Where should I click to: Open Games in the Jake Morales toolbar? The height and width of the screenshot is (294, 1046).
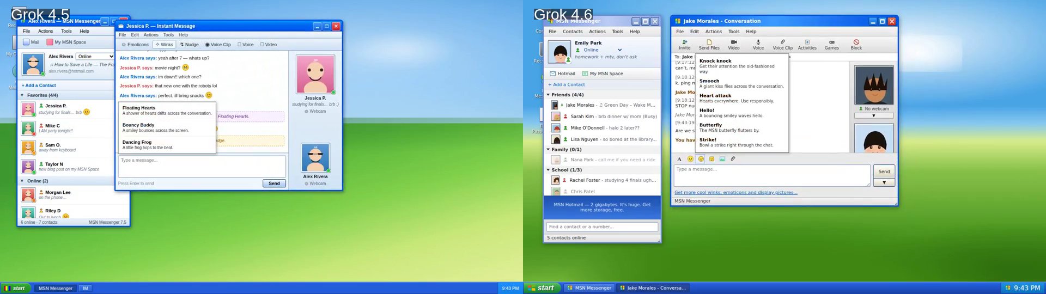coord(832,45)
